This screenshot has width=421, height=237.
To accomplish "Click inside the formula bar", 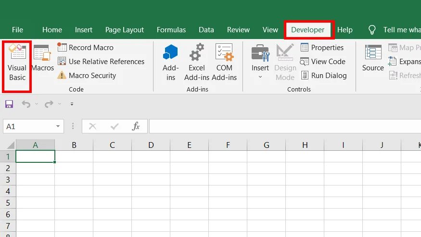I will 285,126.
